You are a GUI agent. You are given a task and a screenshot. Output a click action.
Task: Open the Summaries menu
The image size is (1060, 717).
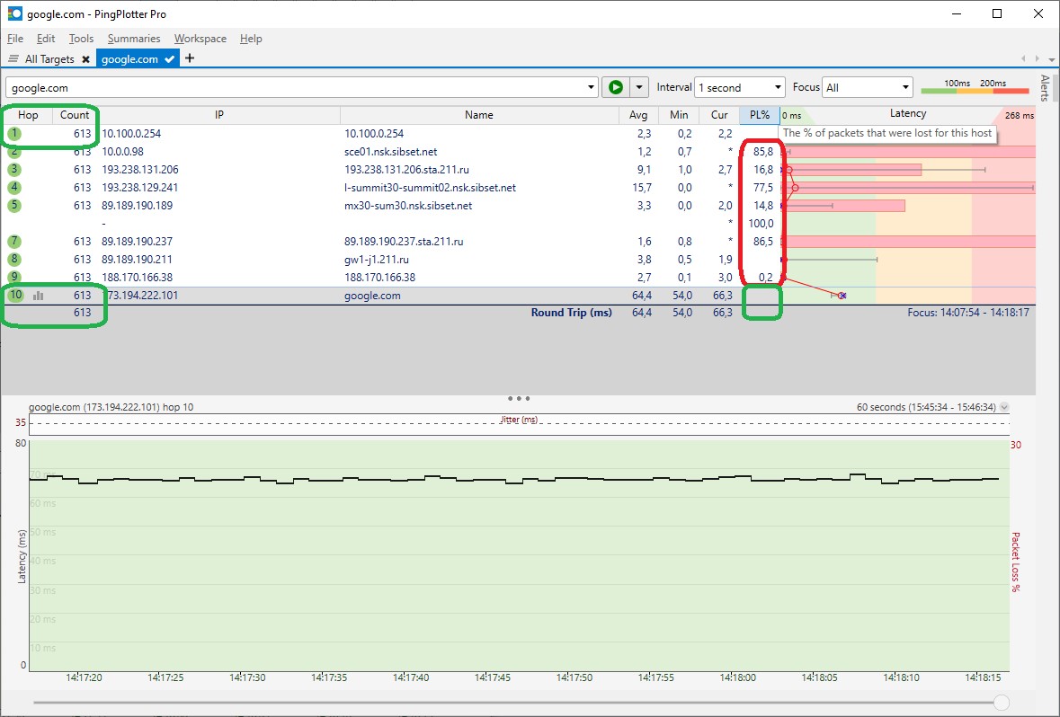pos(134,39)
